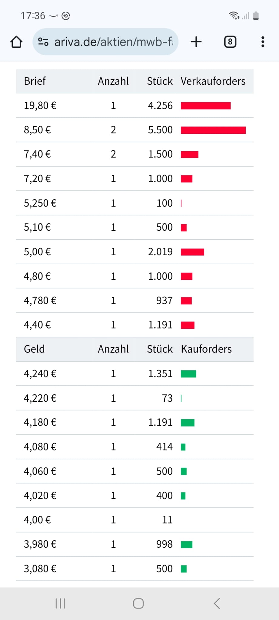Open the browser three-dot menu
Viewport: 279px width, 620px height.
263,42
